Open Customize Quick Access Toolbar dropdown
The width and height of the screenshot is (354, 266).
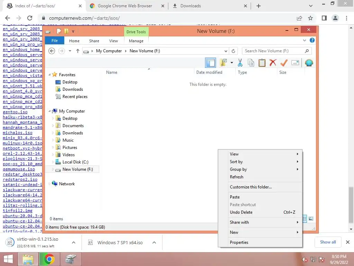73,32
